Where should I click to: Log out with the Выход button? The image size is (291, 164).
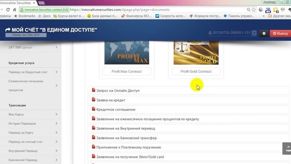(x=281, y=33)
